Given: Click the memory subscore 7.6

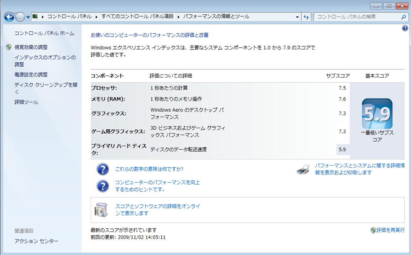Looking at the screenshot, I should 342,99.
